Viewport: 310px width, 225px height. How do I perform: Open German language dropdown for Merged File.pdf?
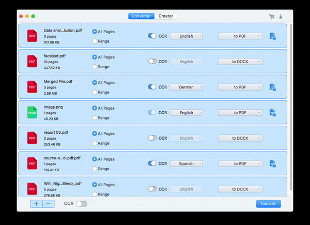tap(187, 87)
